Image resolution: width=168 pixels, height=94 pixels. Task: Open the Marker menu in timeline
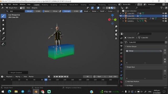point(31,77)
